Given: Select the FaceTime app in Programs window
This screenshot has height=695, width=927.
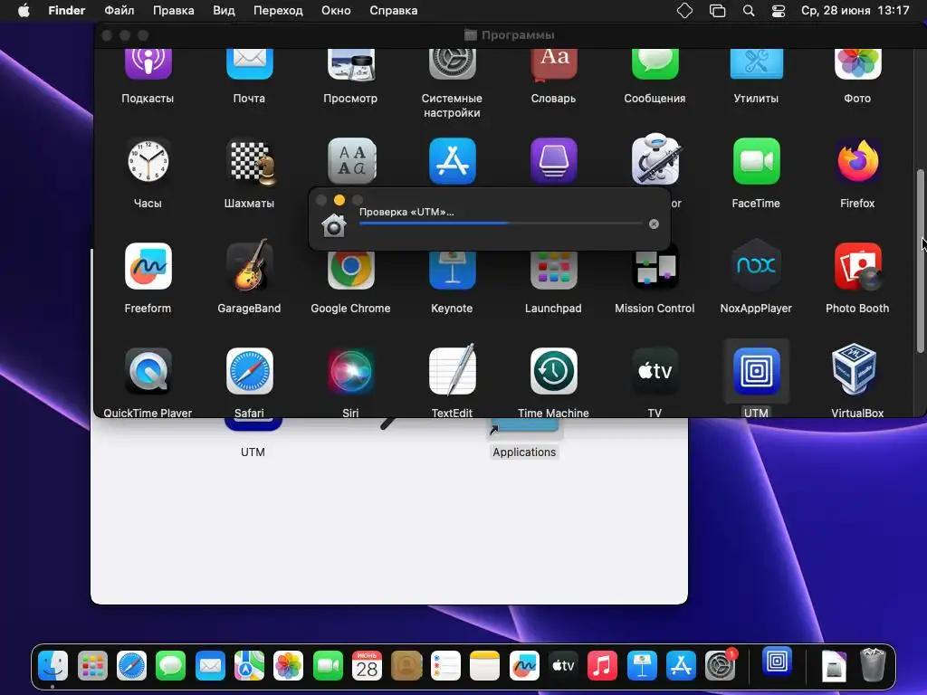Looking at the screenshot, I should tap(757, 161).
